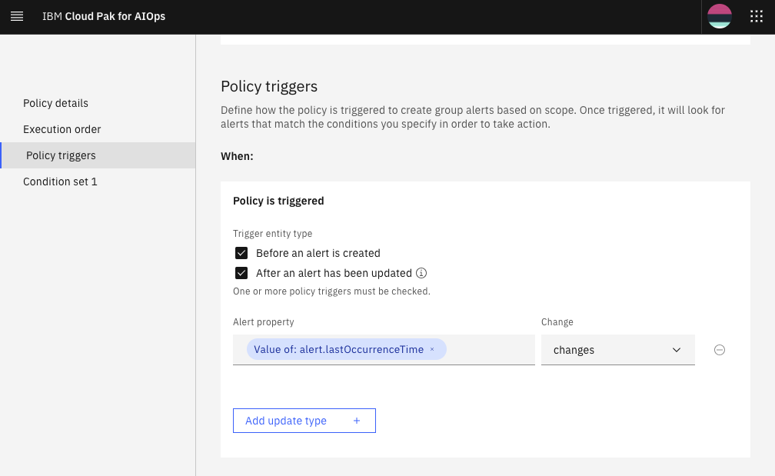Image resolution: width=775 pixels, height=476 pixels.
Task: Click the Policy triggers page heading
Action: (269, 86)
